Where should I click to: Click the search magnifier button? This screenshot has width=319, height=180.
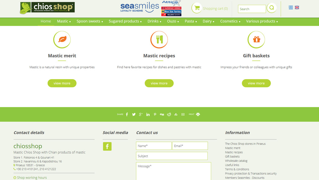272,8
